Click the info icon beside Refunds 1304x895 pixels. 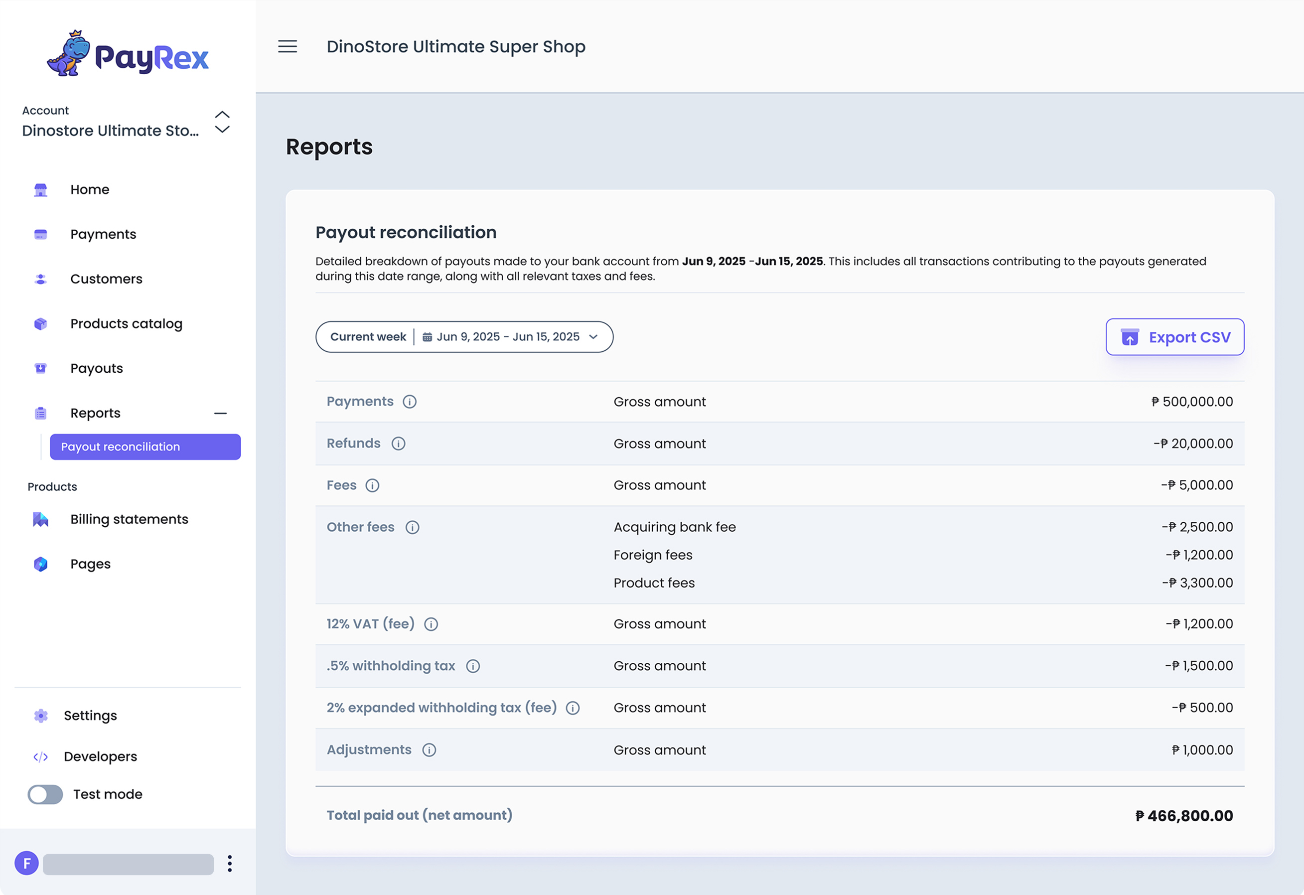pos(399,444)
